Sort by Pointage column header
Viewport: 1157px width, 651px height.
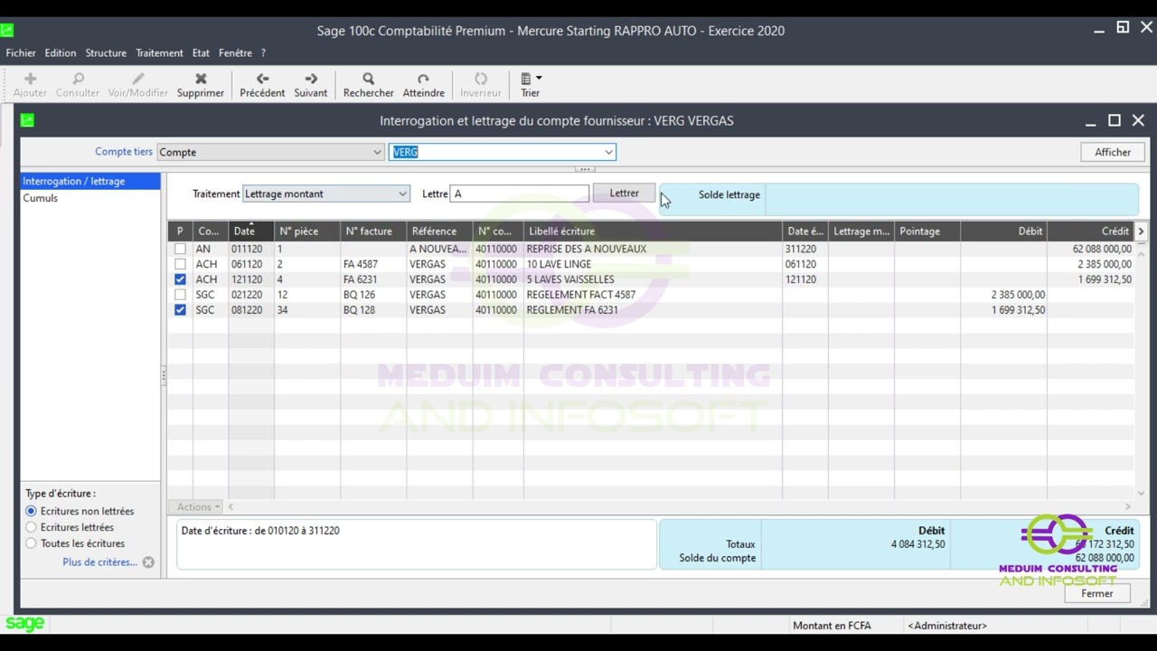(x=927, y=231)
